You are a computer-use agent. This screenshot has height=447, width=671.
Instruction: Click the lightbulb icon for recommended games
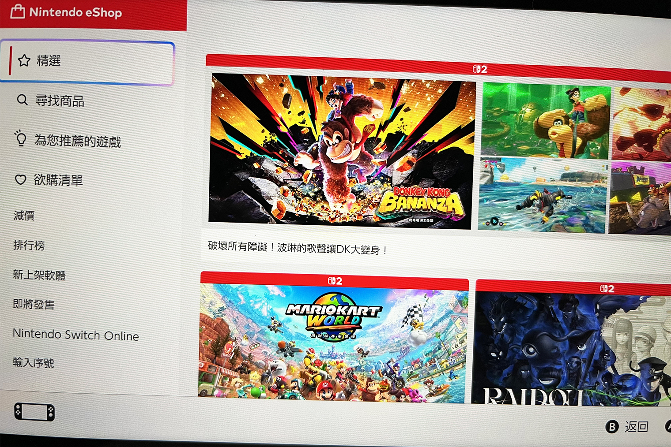click(20, 138)
